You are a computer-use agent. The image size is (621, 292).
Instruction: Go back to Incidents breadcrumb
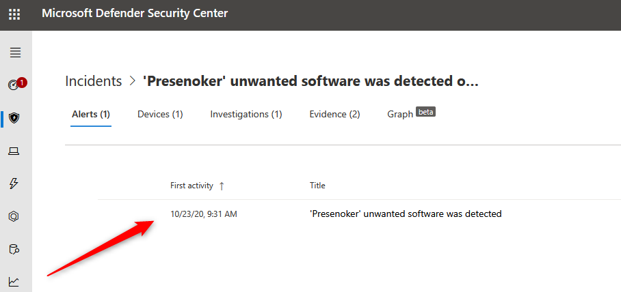93,81
